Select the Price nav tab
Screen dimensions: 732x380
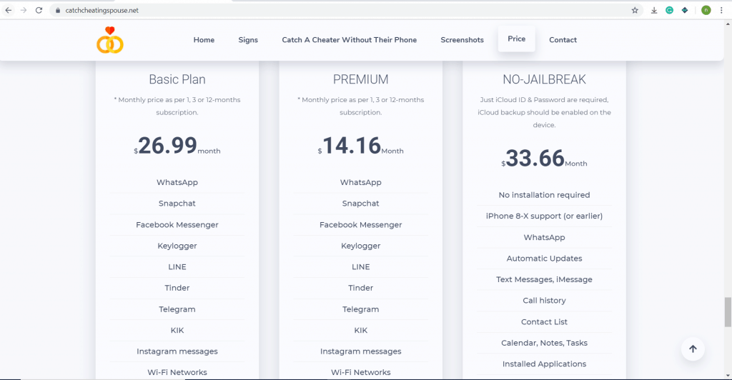pyautogui.click(x=516, y=39)
